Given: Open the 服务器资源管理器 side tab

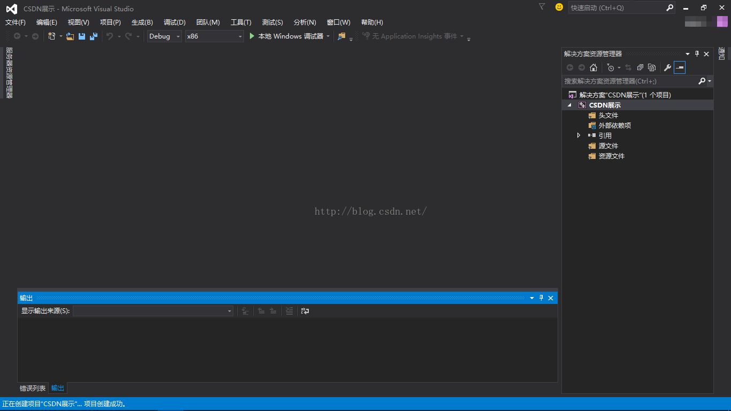Looking at the screenshot, I should [9, 73].
